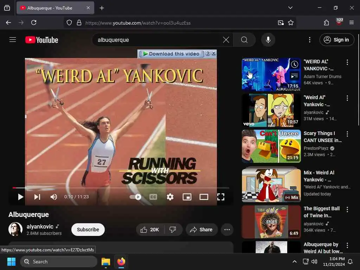The image size is (360, 270).
Task: Start voice search with microphone
Action: click(x=268, y=40)
